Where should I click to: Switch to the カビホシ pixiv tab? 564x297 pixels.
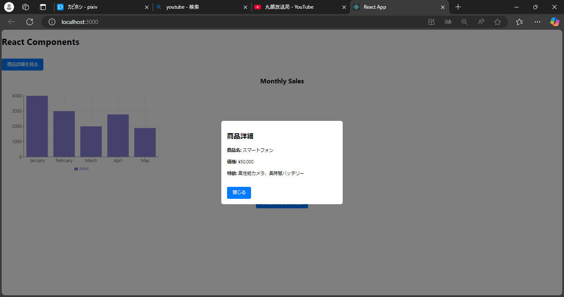point(99,7)
